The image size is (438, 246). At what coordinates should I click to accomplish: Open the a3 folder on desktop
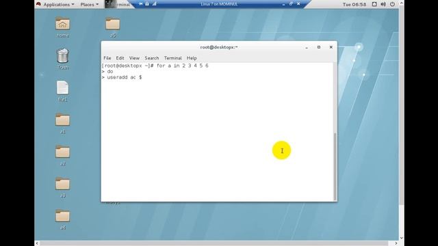(x=62, y=184)
